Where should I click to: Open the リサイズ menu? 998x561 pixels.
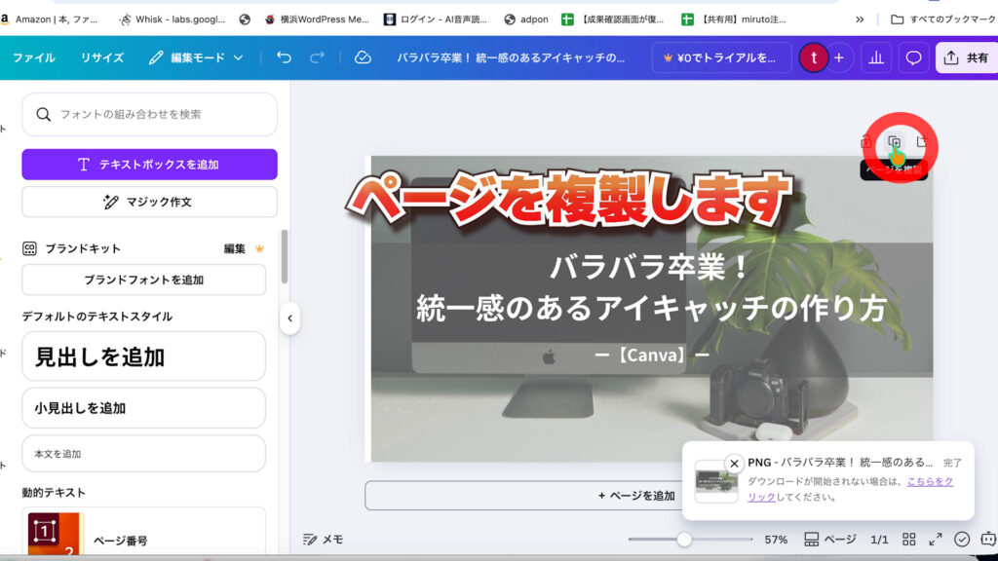coord(102,57)
